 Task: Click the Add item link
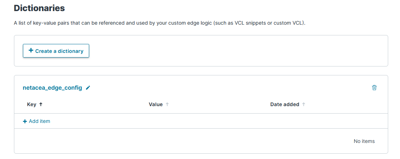[x=39, y=121]
